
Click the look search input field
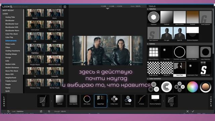(36, 7)
